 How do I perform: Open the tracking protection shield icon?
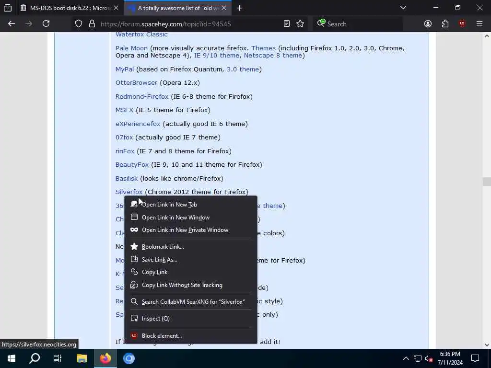coord(79,24)
